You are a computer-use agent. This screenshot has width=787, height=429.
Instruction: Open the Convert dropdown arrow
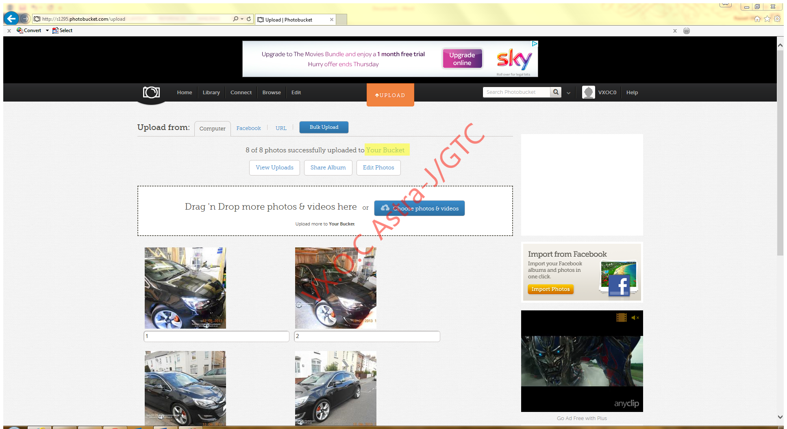(x=47, y=30)
